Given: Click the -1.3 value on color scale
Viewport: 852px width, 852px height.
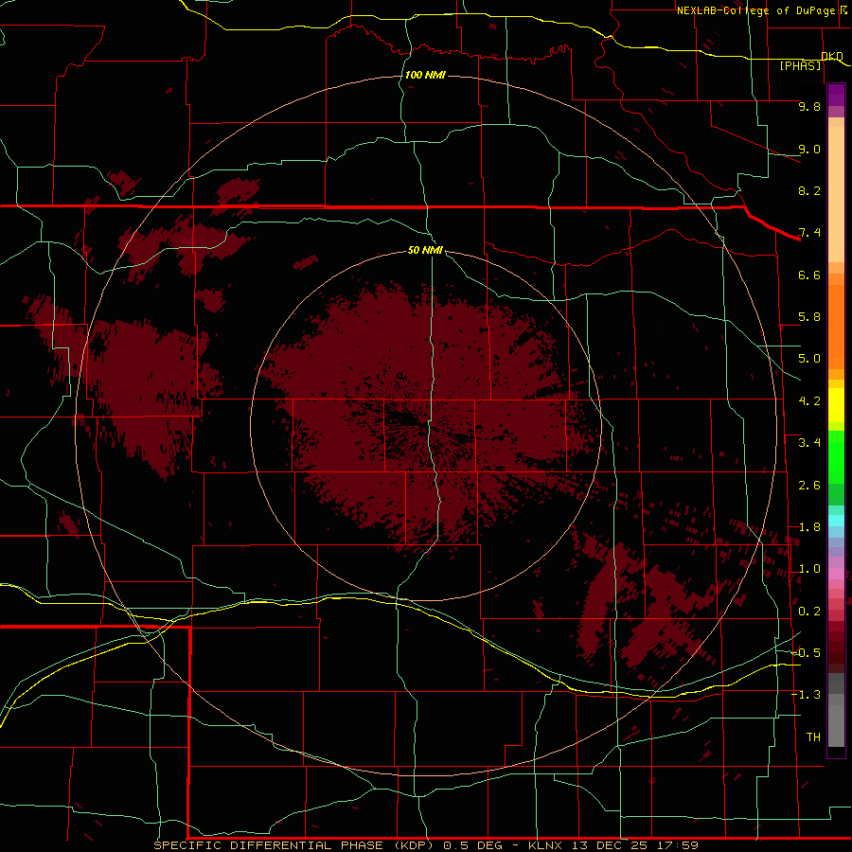Looking at the screenshot, I should [x=807, y=695].
